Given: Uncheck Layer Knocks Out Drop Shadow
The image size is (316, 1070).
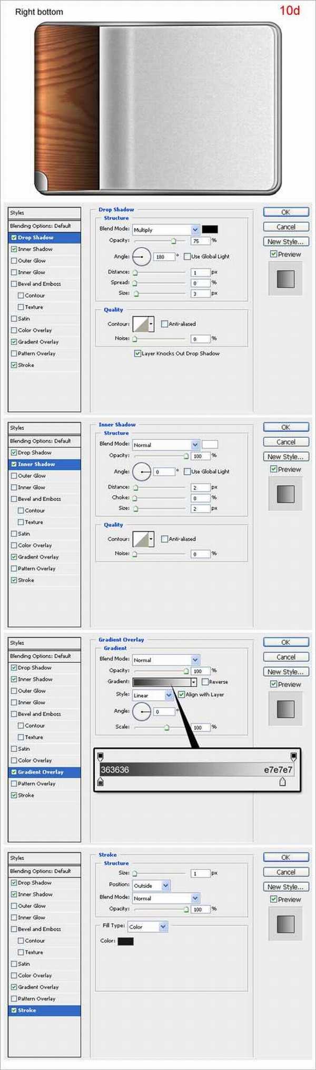Looking at the screenshot, I should pyautogui.click(x=137, y=354).
